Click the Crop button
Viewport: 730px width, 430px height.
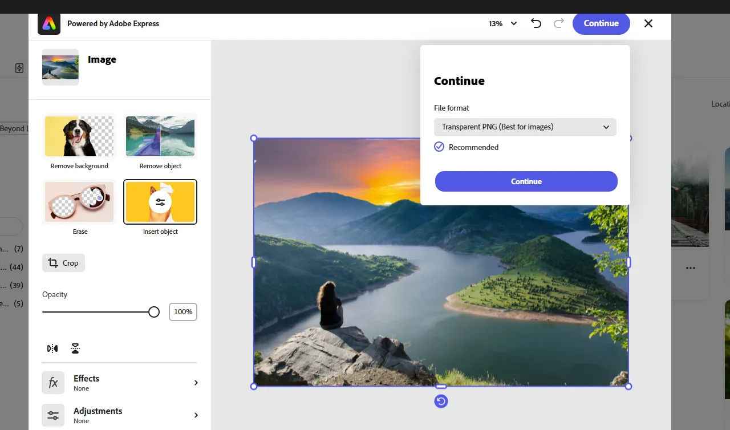[63, 263]
